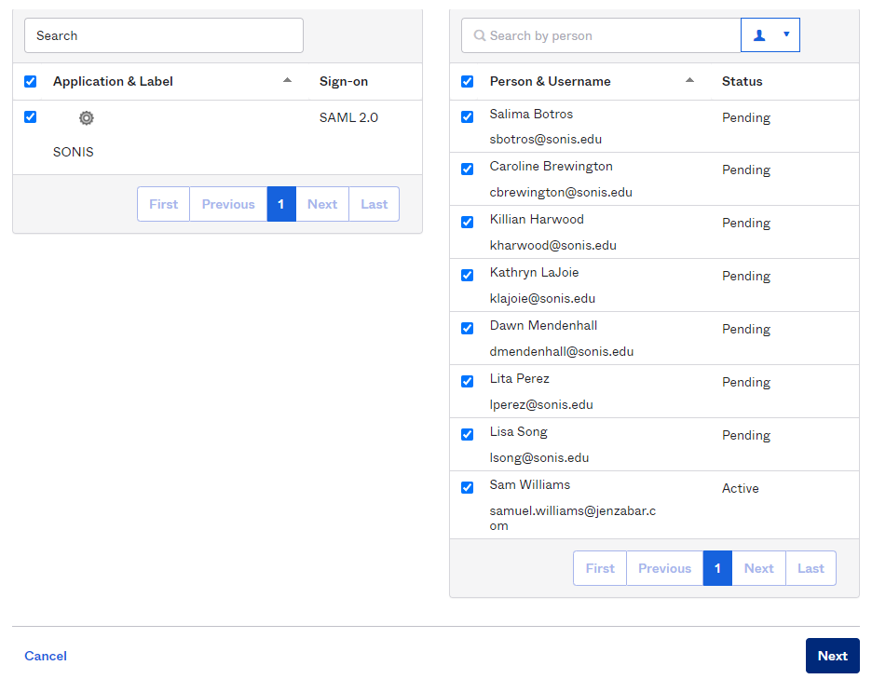Click the Cancel link

pos(46,656)
